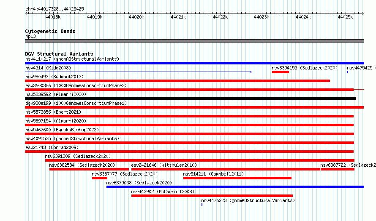Open the nsv5897154 (Almarri2020) label
This screenshot has width=376, height=221.
(56, 121)
